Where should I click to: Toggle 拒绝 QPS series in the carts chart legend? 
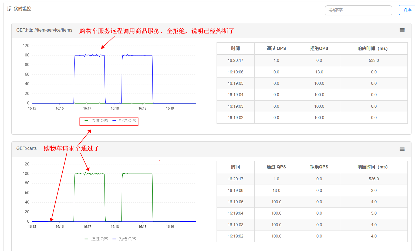124,239
